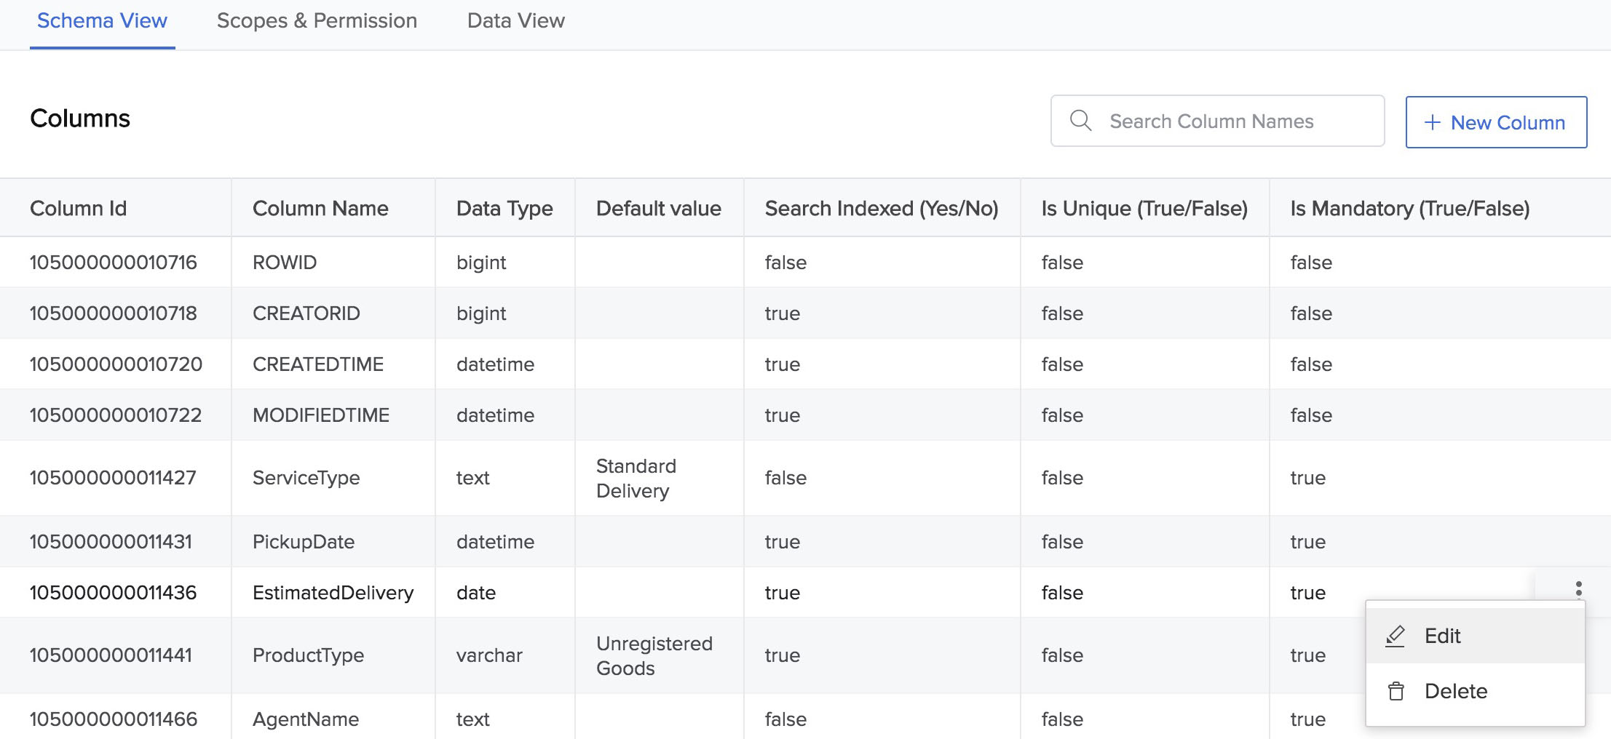Screen dimensions: 1611x739
Task: Click the search magnifier icon
Action: coord(1080,121)
